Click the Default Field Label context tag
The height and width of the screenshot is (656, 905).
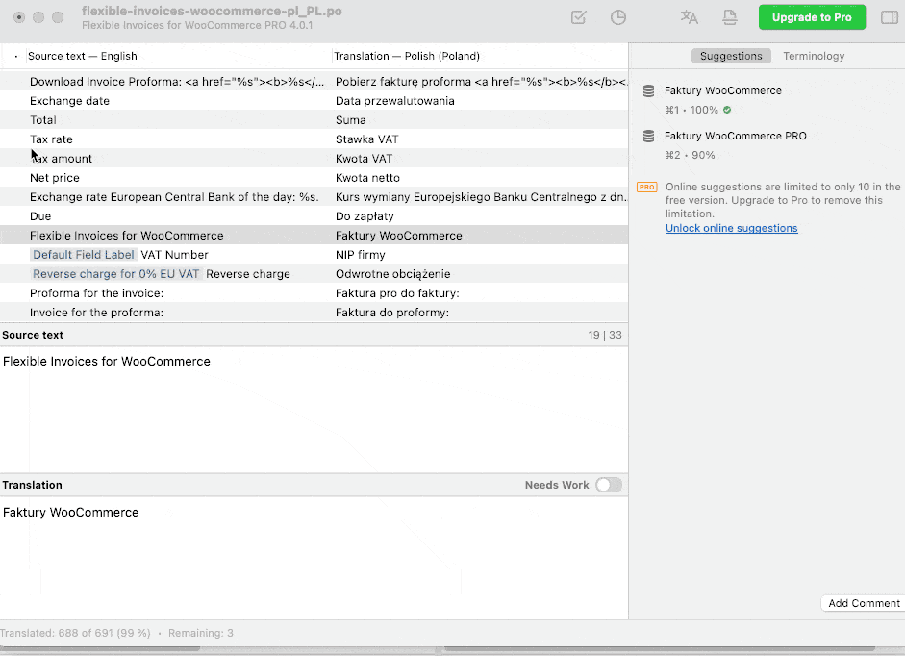click(x=84, y=255)
